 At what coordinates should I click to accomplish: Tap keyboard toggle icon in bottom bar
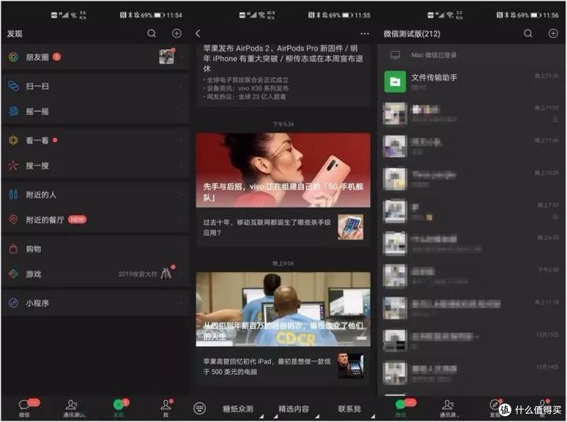coord(199,409)
